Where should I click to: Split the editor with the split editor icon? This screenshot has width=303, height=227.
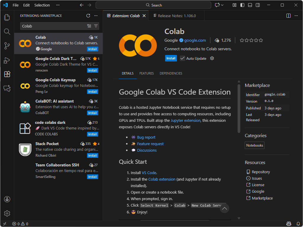288,16
